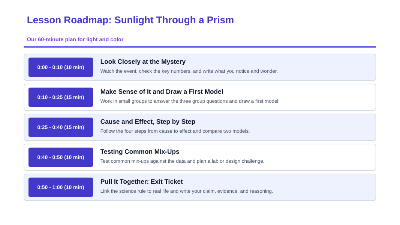Click the blue horizontal divider under the subtitle
The image size is (400, 225).
tap(200, 47)
